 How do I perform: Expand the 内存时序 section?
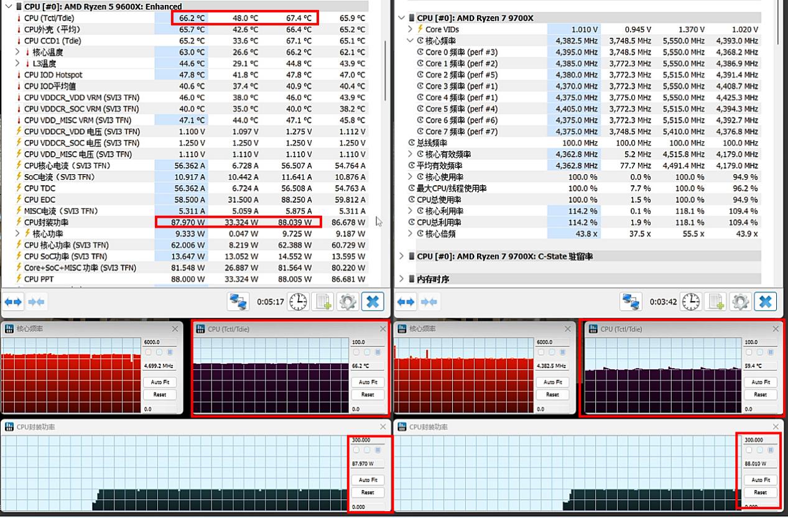click(x=402, y=279)
